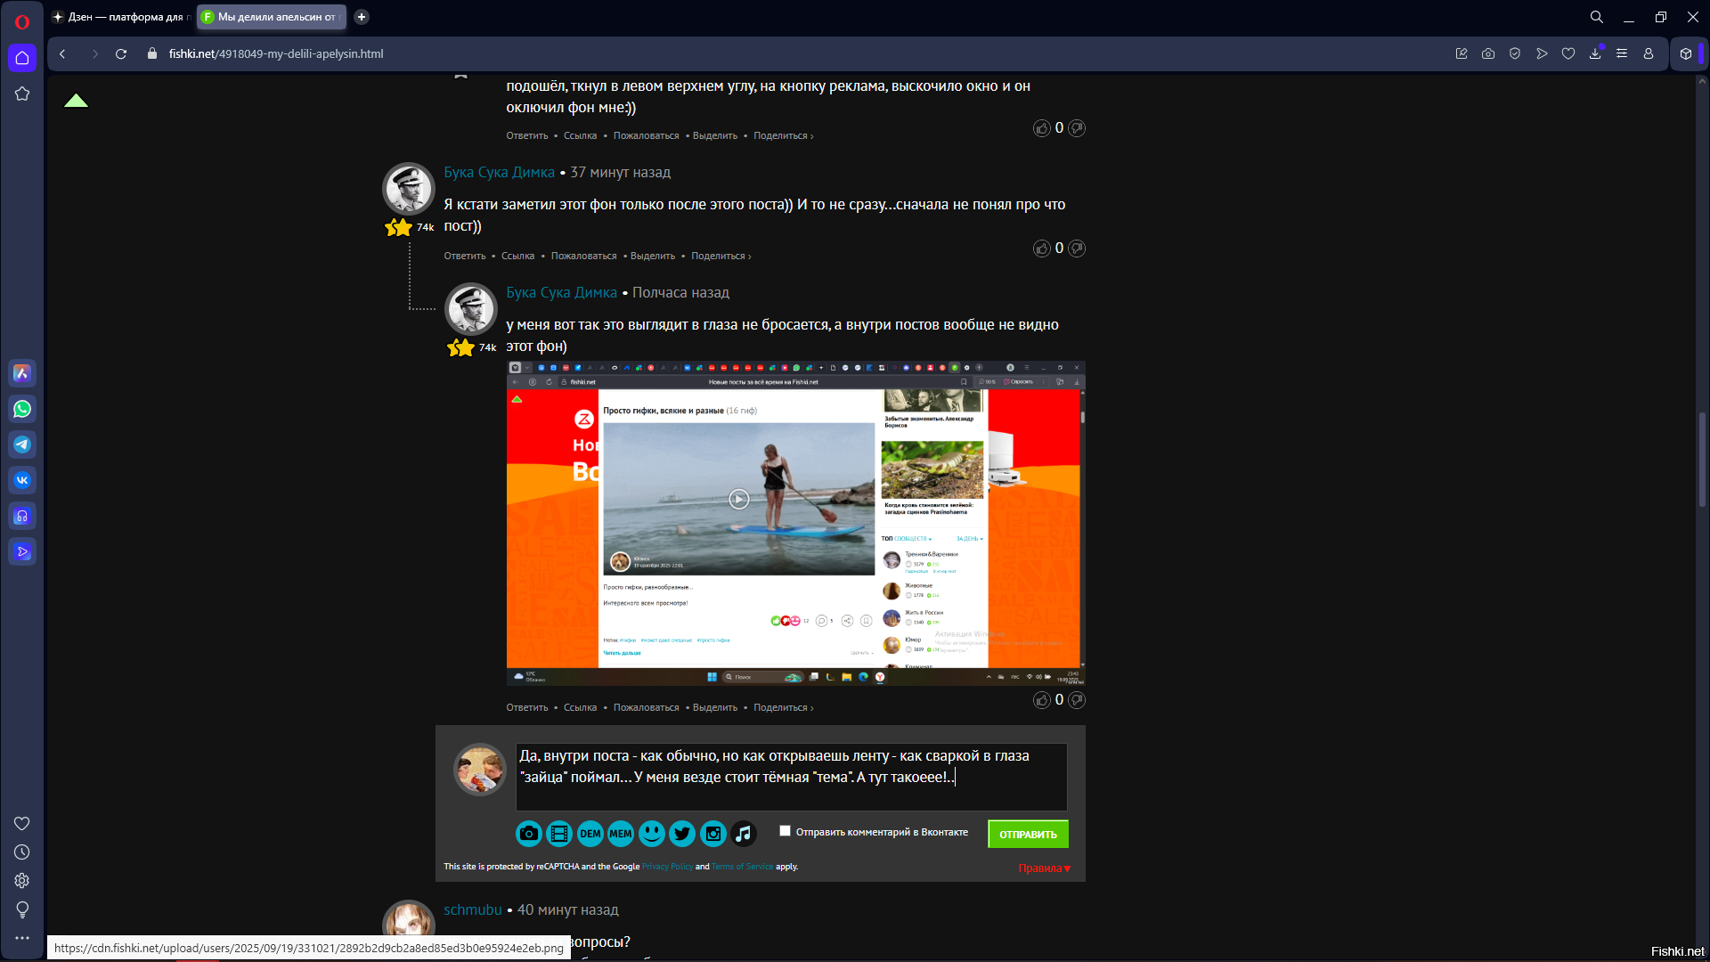This screenshot has height=962, width=1710.
Task: Embed a Twitter post in comment
Action: click(682, 834)
